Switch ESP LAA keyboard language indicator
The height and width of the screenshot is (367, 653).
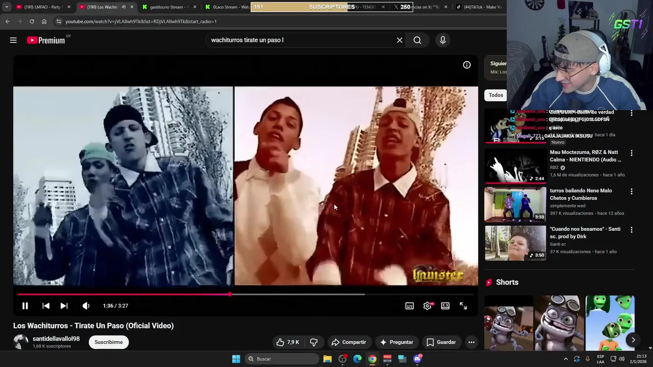(600, 359)
